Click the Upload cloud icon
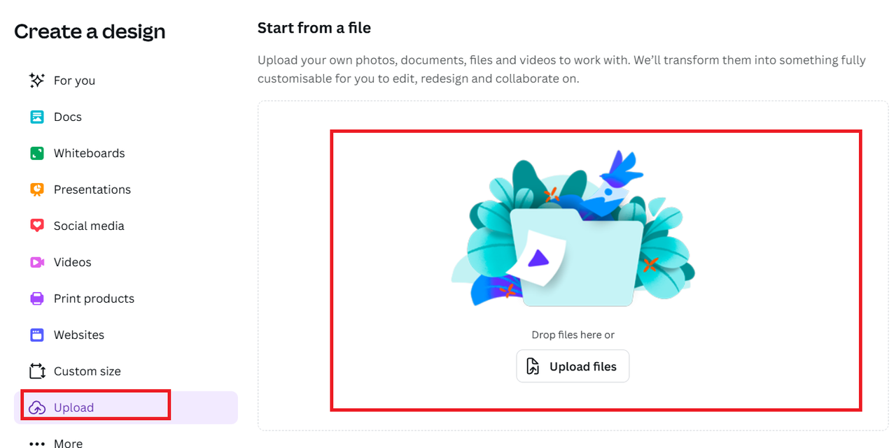 pyautogui.click(x=37, y=407)
